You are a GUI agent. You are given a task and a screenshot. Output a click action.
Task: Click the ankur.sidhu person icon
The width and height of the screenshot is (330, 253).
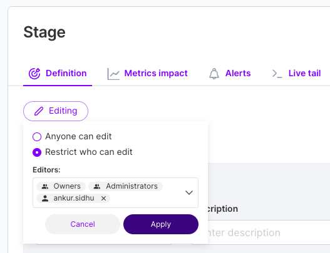pos(45,198)
